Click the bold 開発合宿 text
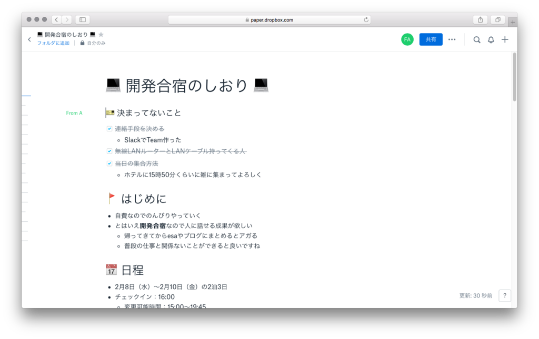 tap(153, 225)
